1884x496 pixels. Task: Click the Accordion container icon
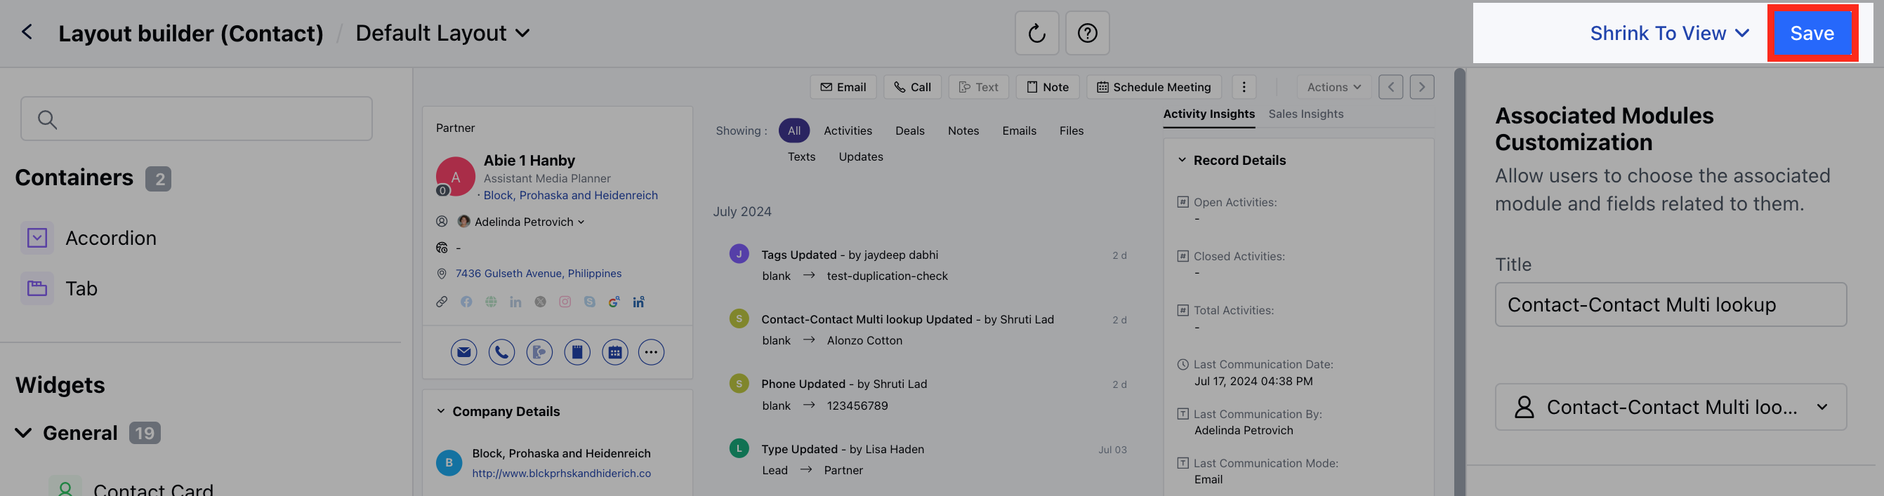37,238
